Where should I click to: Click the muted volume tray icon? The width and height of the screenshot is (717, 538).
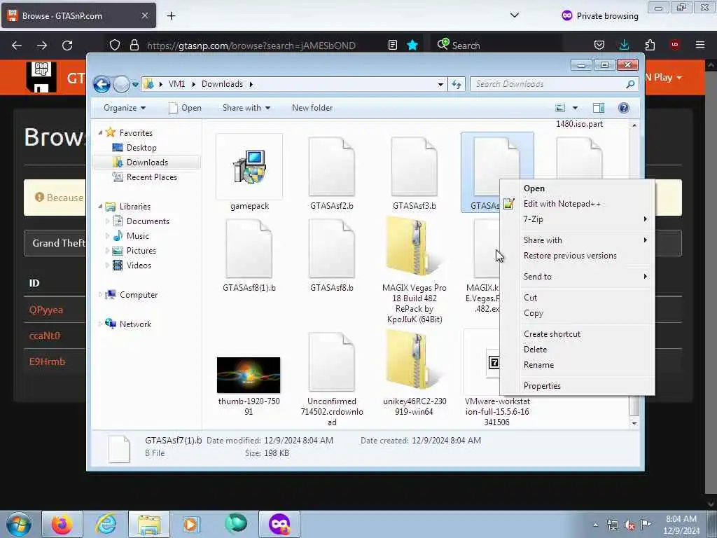point(629,525)
